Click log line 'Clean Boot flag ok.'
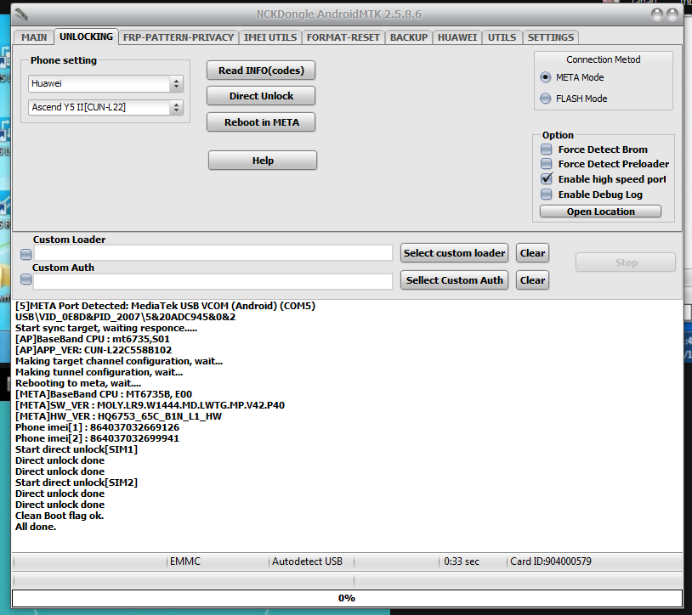This screenshot has width=692, height=615. (60, 516)
